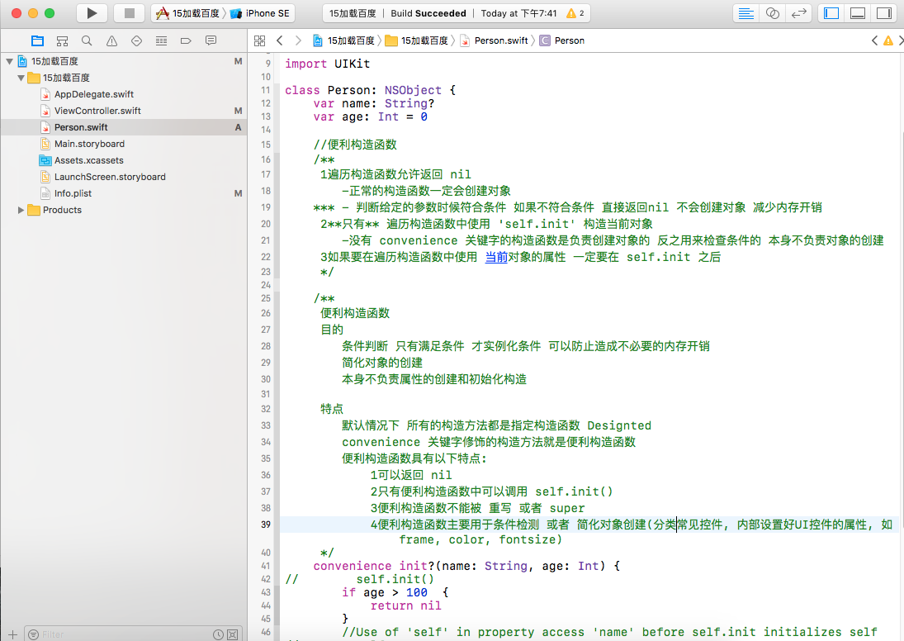Click the jump bar issue warning icon
The width and height of the screenshot is (904, 641).
(887, 40)
